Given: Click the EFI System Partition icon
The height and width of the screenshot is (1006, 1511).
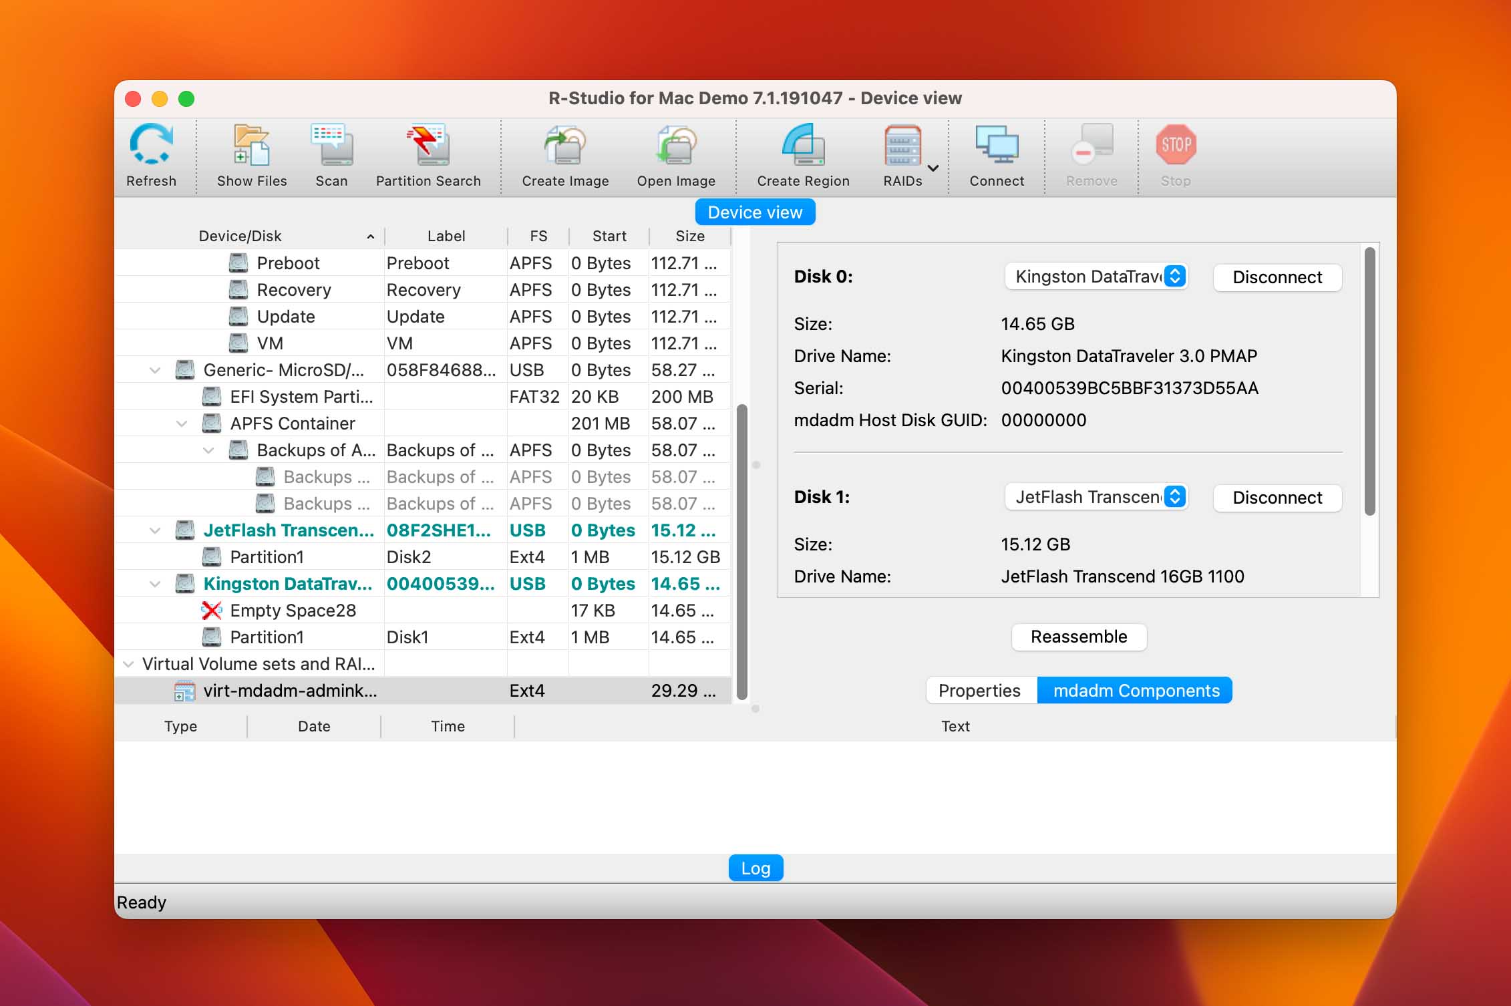Looking at the screenshot, I should click(x=212, y=397).
